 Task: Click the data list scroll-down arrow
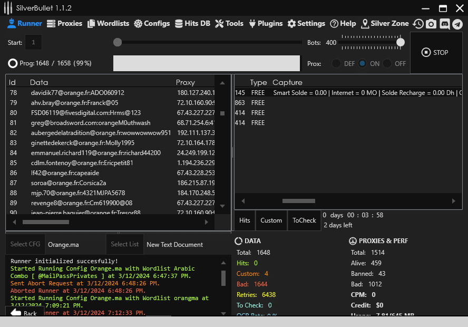(222, 206)
